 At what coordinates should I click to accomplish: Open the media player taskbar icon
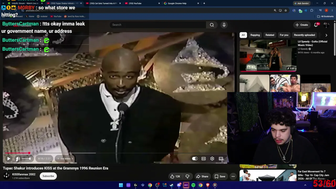tap(215, 185)
